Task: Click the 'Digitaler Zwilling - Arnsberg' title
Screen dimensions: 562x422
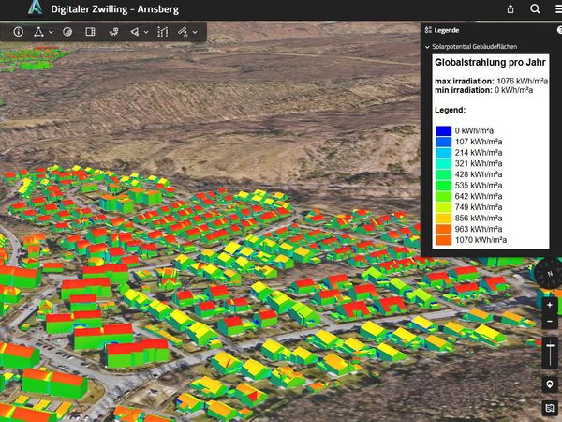Action: pos(114,9)
